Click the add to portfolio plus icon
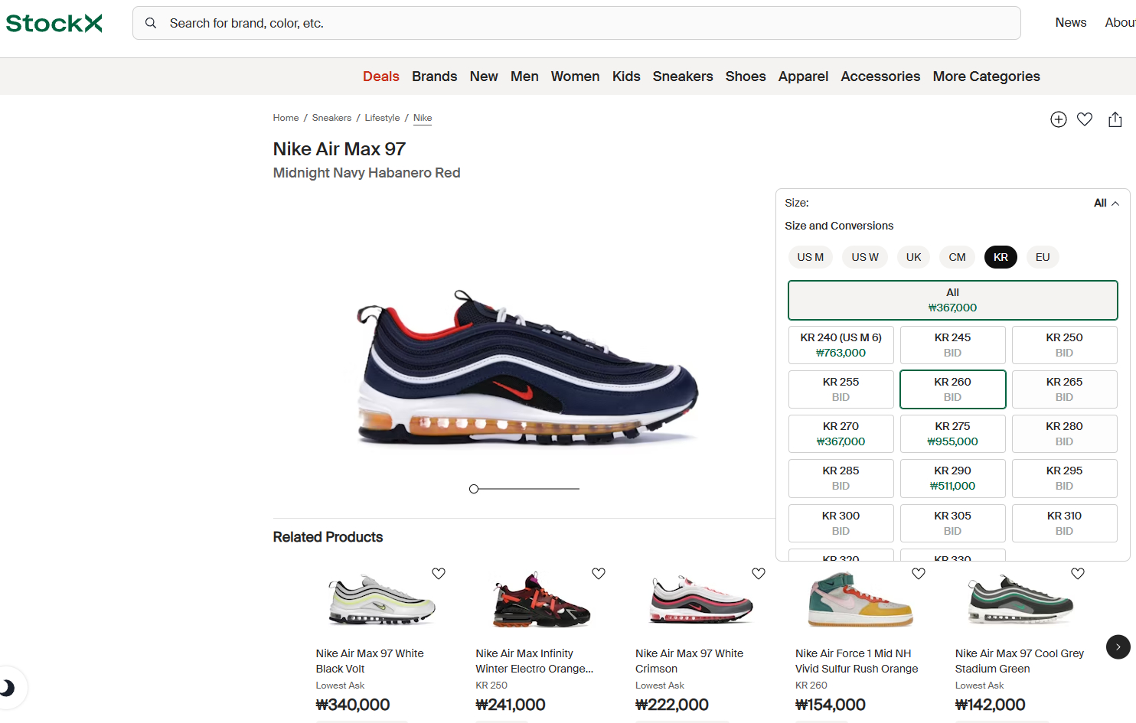This screenshot has height=723, width=1136. tap(1058, 119)
